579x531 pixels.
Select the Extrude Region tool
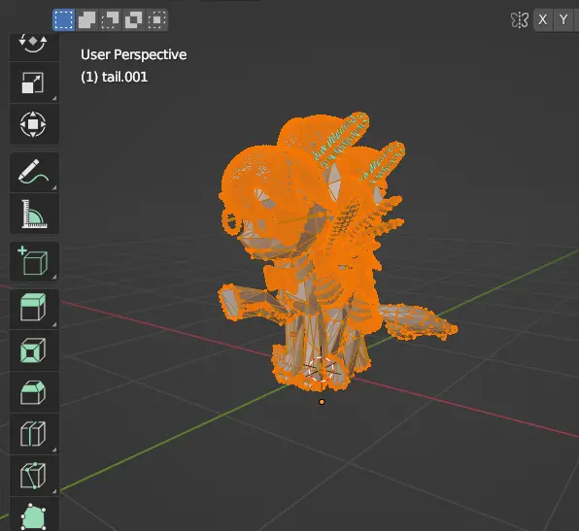pos(34,309)
